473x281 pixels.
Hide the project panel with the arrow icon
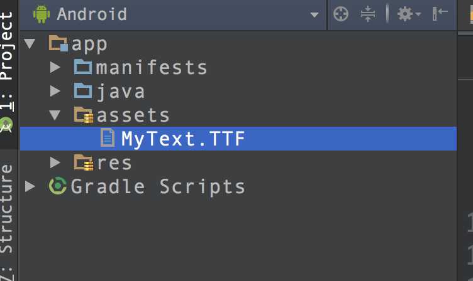click(440, 14)
